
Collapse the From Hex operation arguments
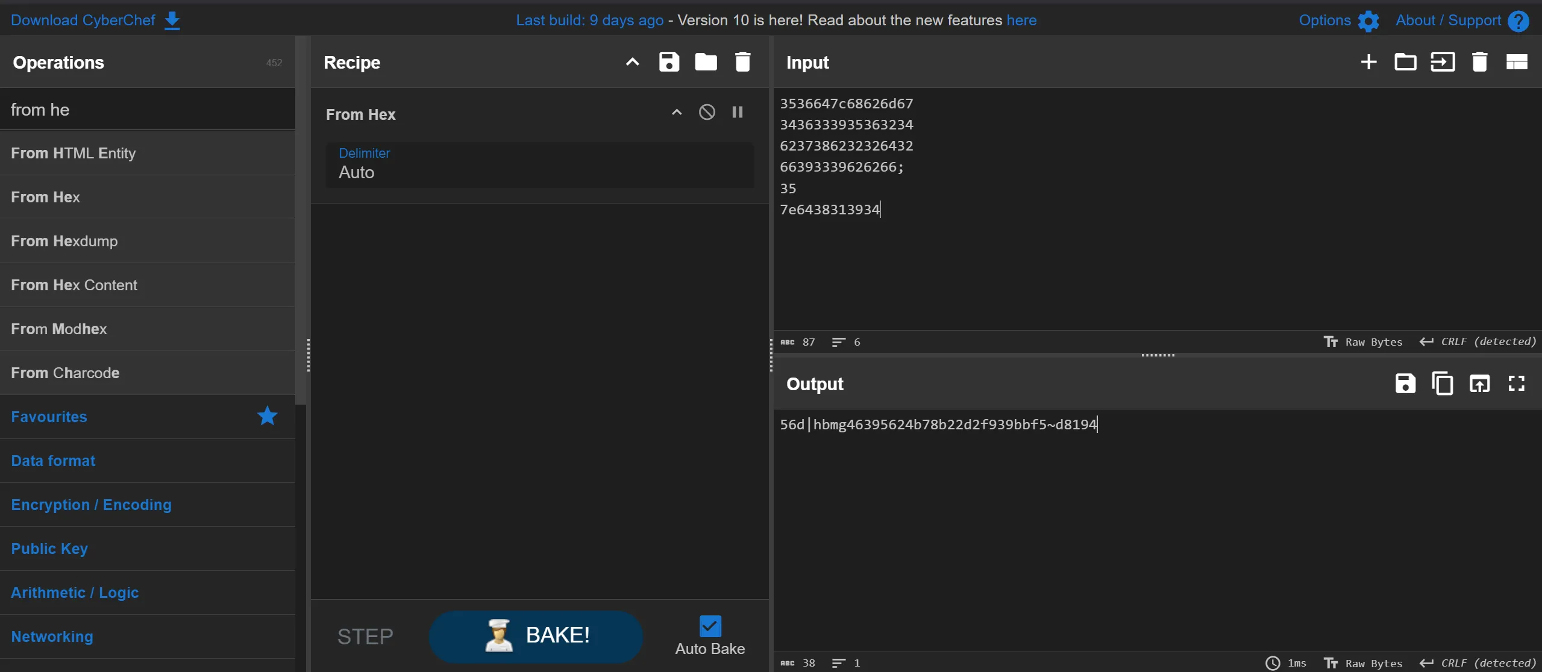677,112
